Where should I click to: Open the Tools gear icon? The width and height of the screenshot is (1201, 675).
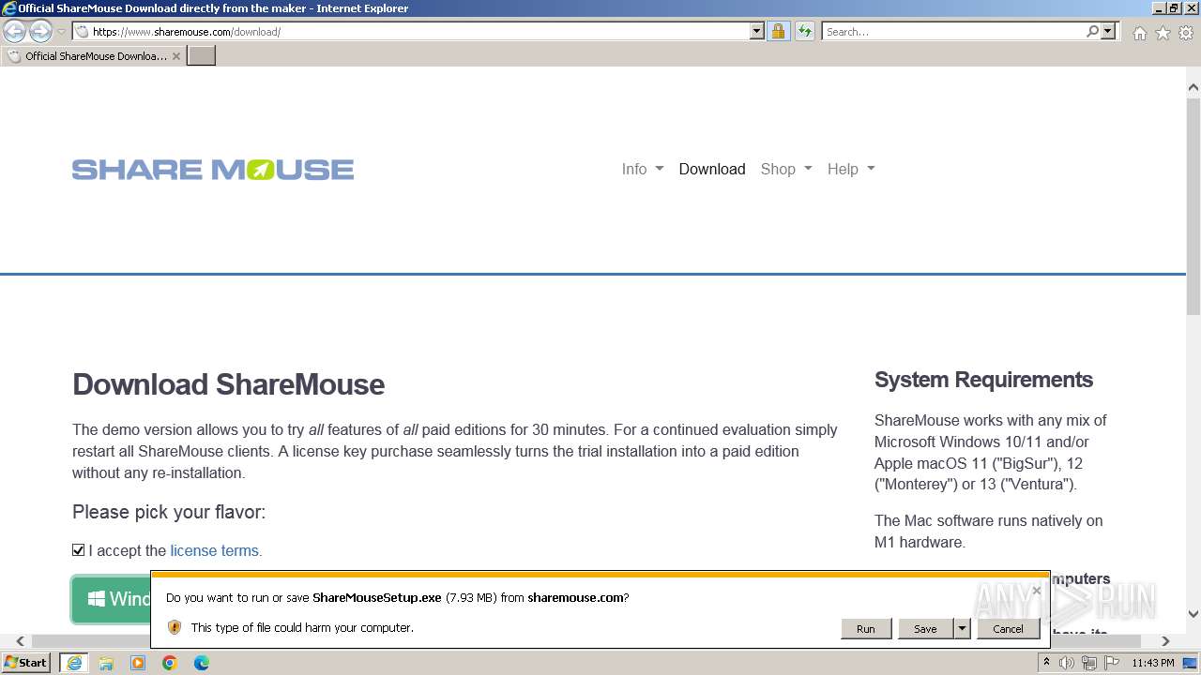click(x=1186, y=33)
